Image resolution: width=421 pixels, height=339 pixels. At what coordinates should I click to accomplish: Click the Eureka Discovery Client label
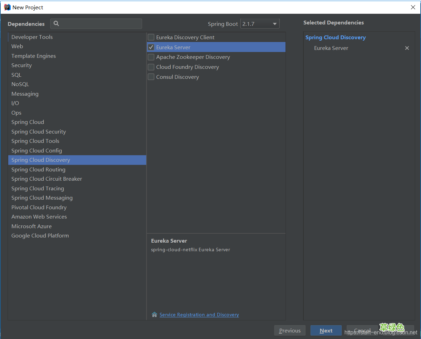click(185, 37)
